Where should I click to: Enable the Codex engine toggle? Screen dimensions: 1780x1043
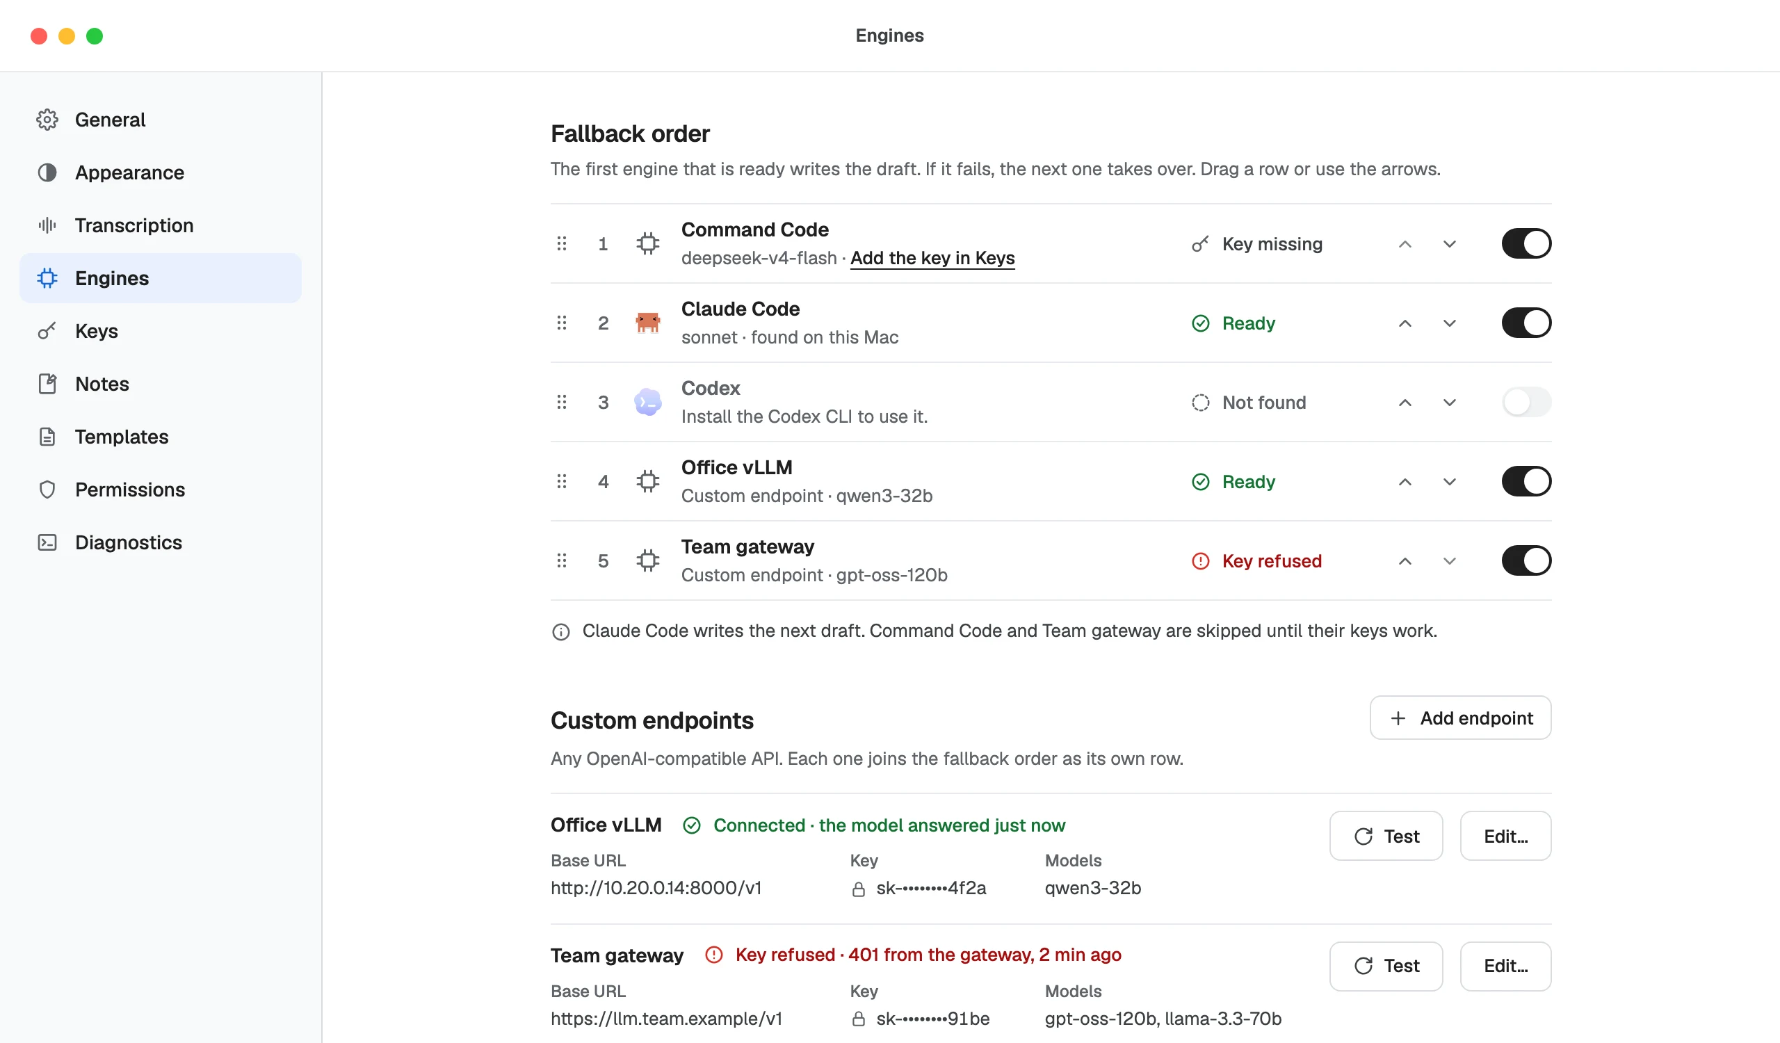(1526, 402)
